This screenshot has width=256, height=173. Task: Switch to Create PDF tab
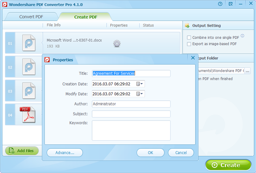(86, 17)
